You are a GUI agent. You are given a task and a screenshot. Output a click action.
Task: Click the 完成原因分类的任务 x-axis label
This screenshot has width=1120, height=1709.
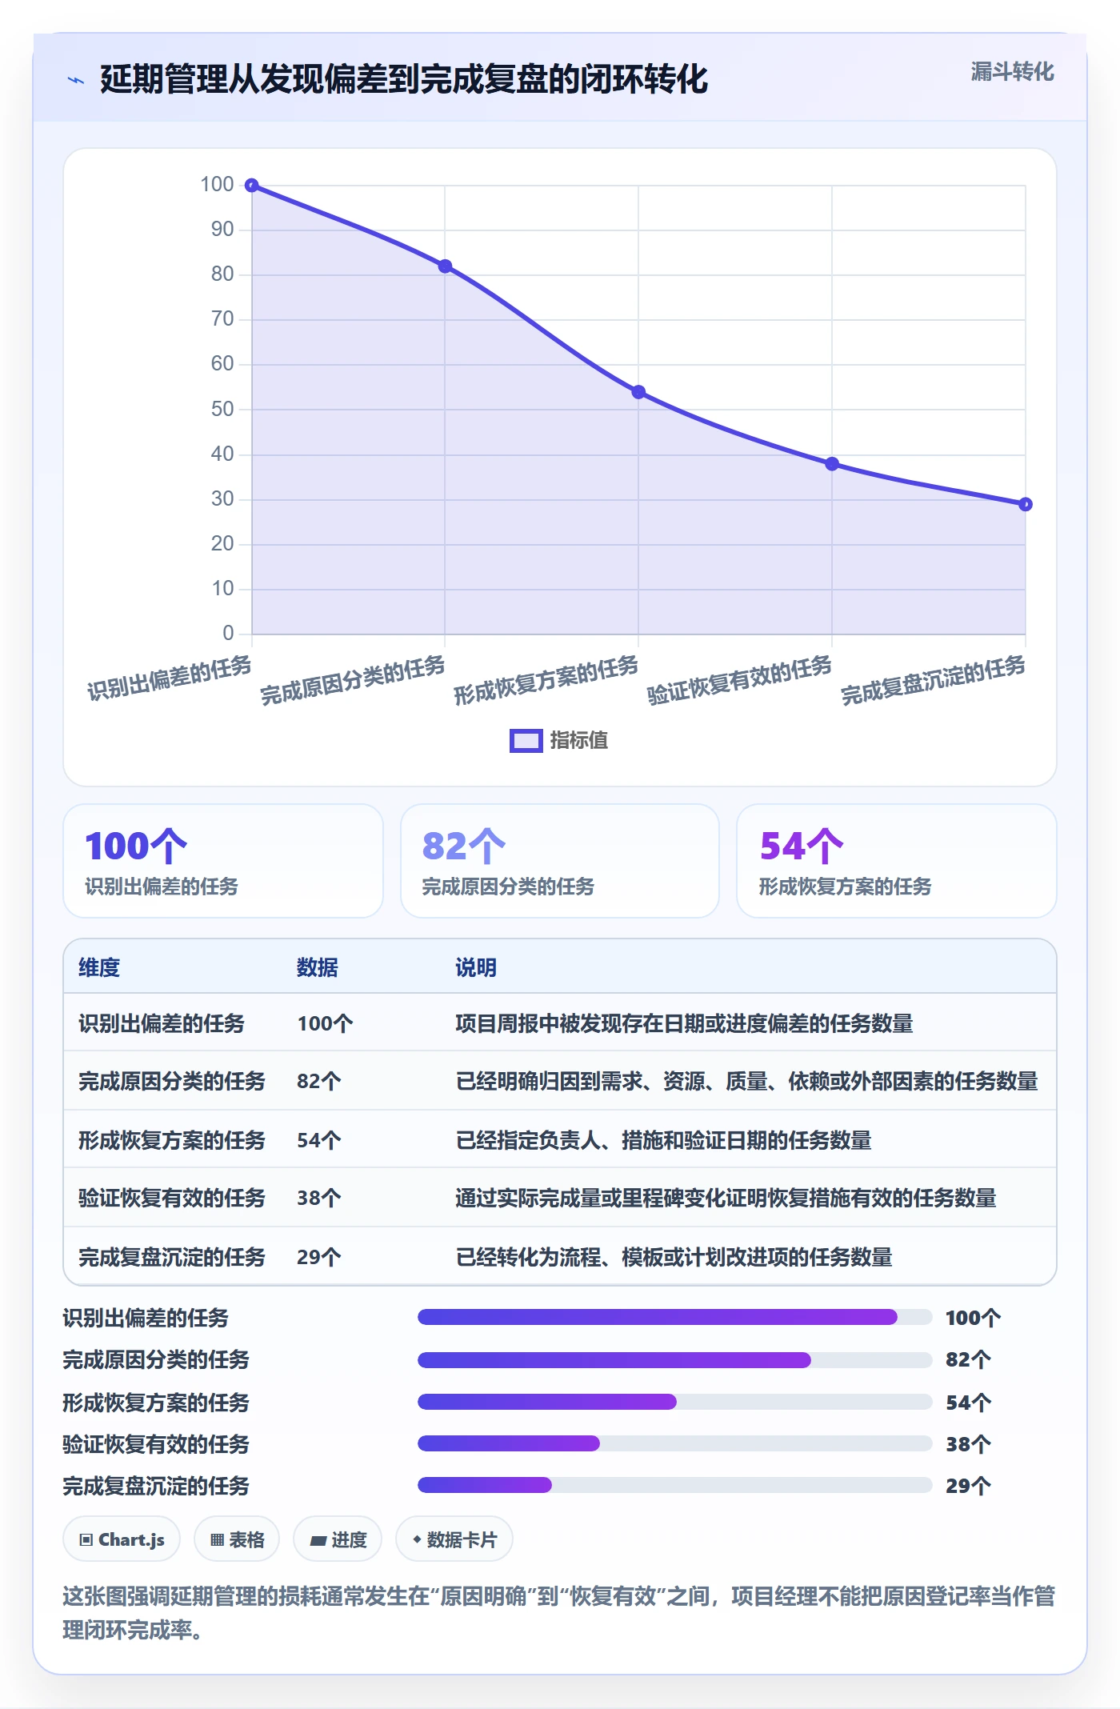coord(352,680)
